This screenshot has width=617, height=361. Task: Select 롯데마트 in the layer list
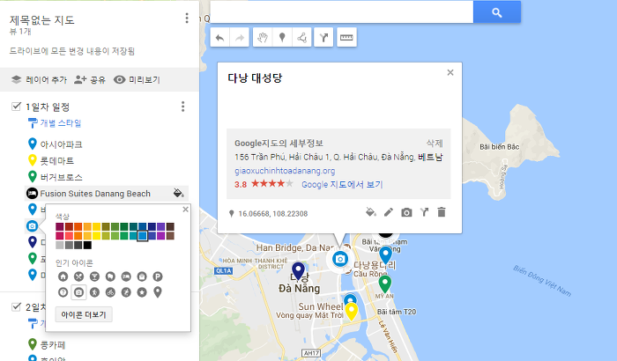tap(57, 161)
